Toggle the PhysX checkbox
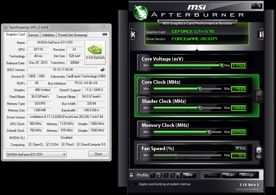This screenshot has height=195, width=276. 63,145
